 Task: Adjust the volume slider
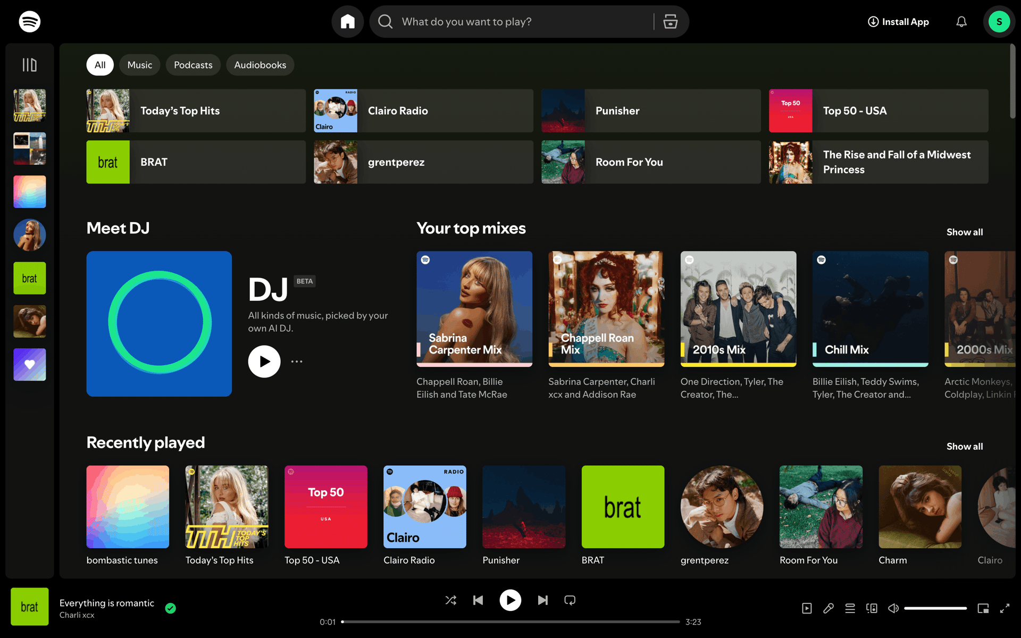935,608
